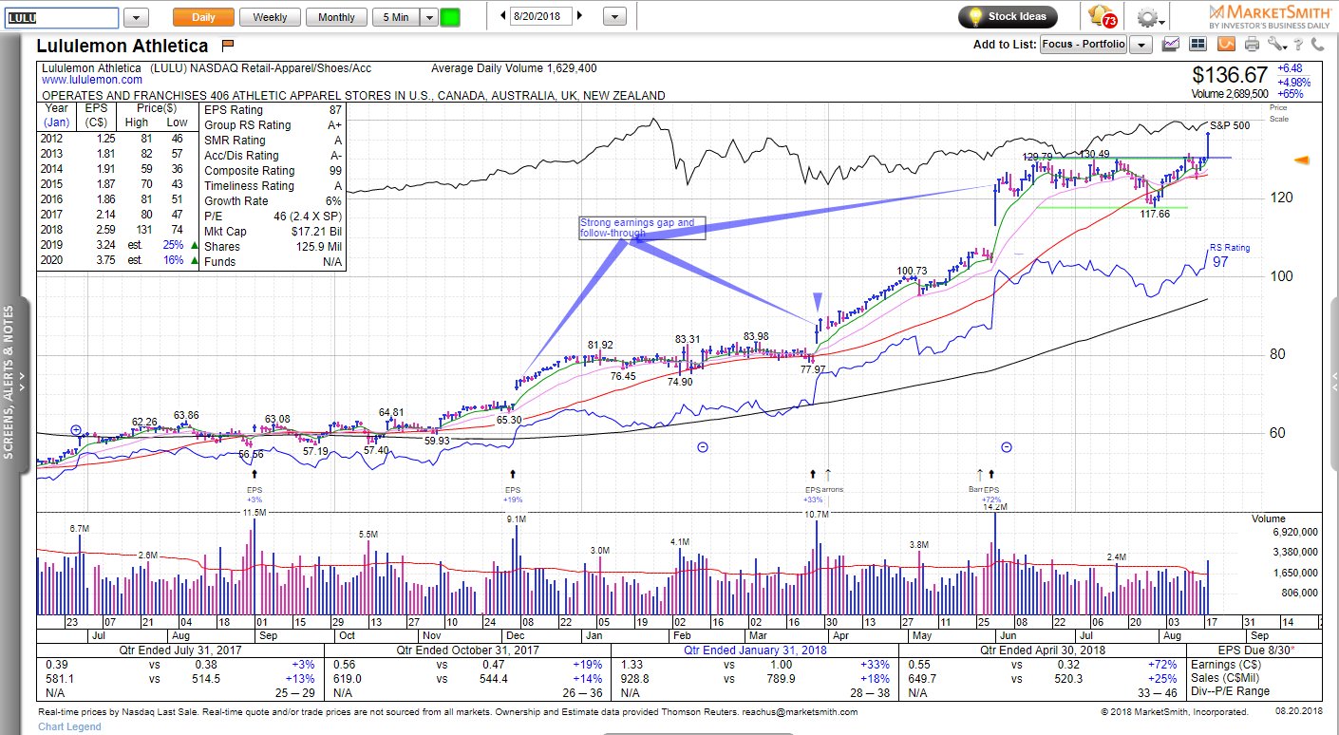Click the 130.49 high price label
This screenshot has height=735, width=1339.
click(1095, 154)
